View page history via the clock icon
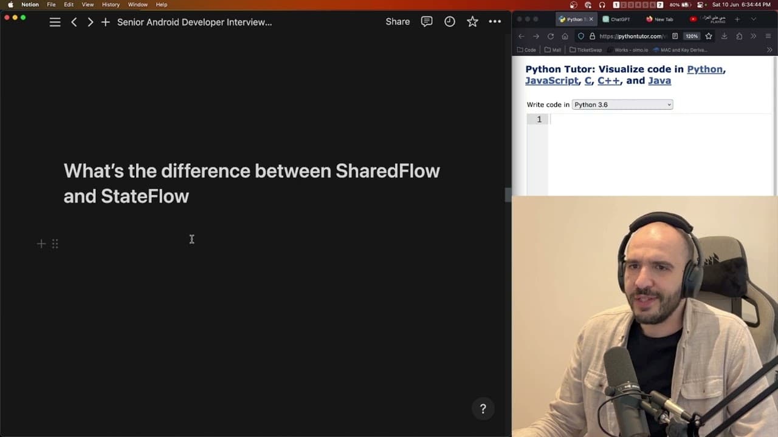 pyautogui.click(x=449, y=21)
